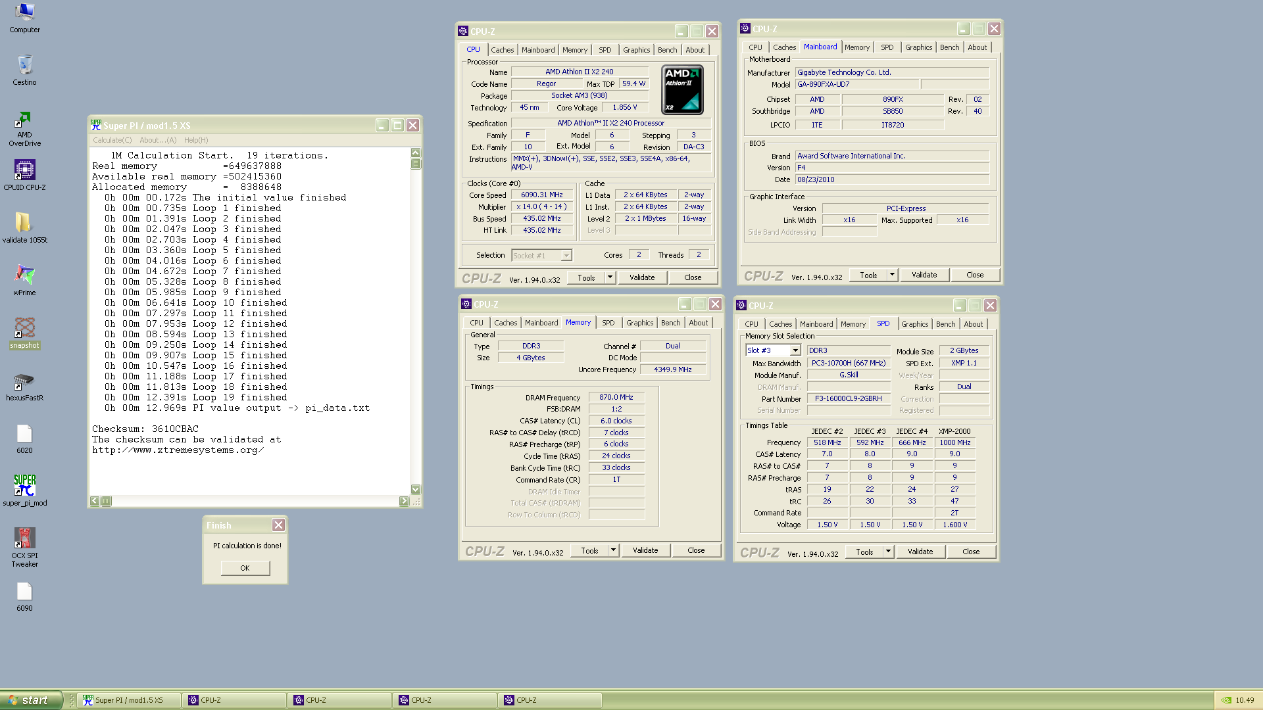Launch hexusFastR desktop icon
This screenshot has width=1263, height=710.
(24, 385)
